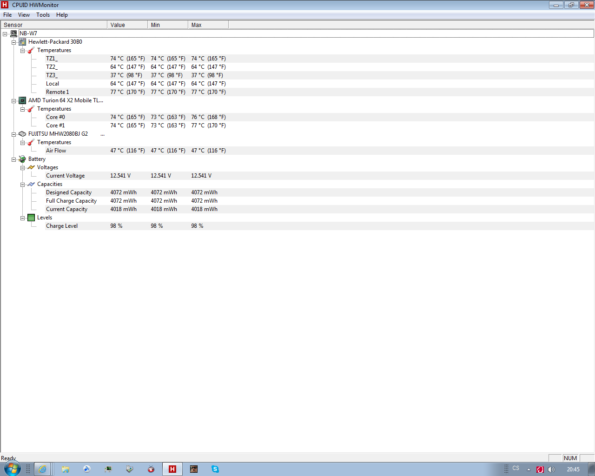The height and width of the screenshot is (476, 595).
Task: Collapse the Capacities node
Action: click(x=22, y=185)
